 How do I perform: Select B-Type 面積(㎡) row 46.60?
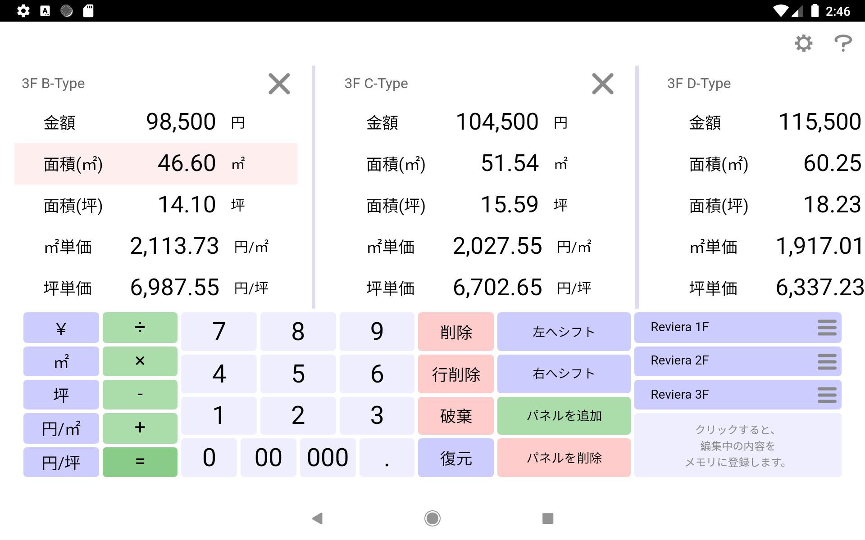click(156, 164)
